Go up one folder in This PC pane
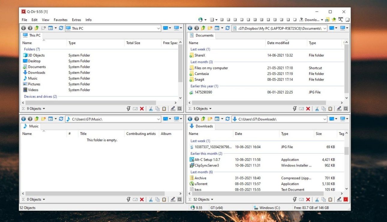Image resolution: width=387 pixels, height=222 pixels. pyautogui.click(x=37, y=28)
